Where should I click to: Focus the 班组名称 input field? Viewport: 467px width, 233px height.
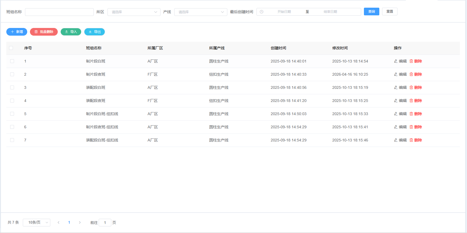59,12
